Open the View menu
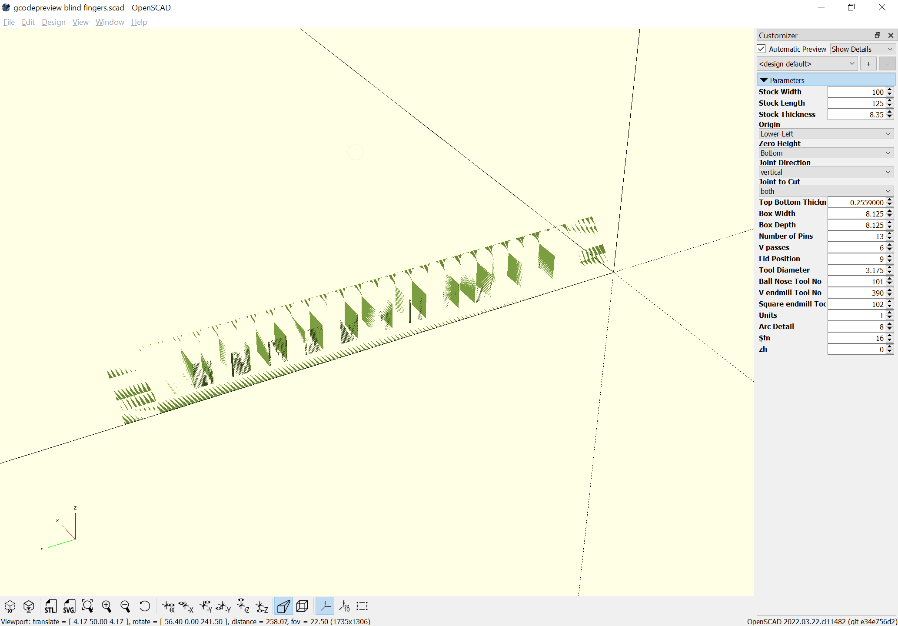This screenshot has height=626, width=898. coord(80,22)
